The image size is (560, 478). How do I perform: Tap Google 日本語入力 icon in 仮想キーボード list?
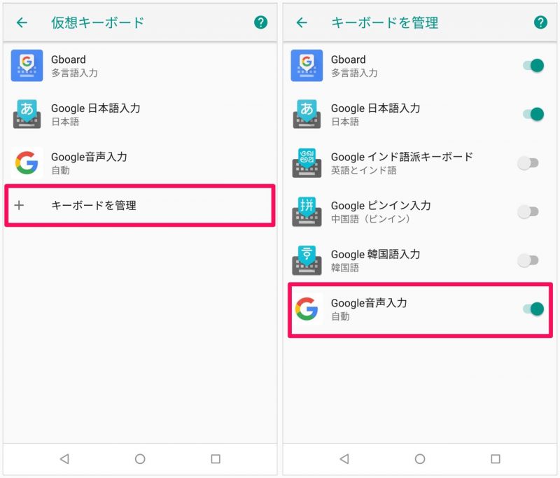pyautogui.click(x=27, y=114)
